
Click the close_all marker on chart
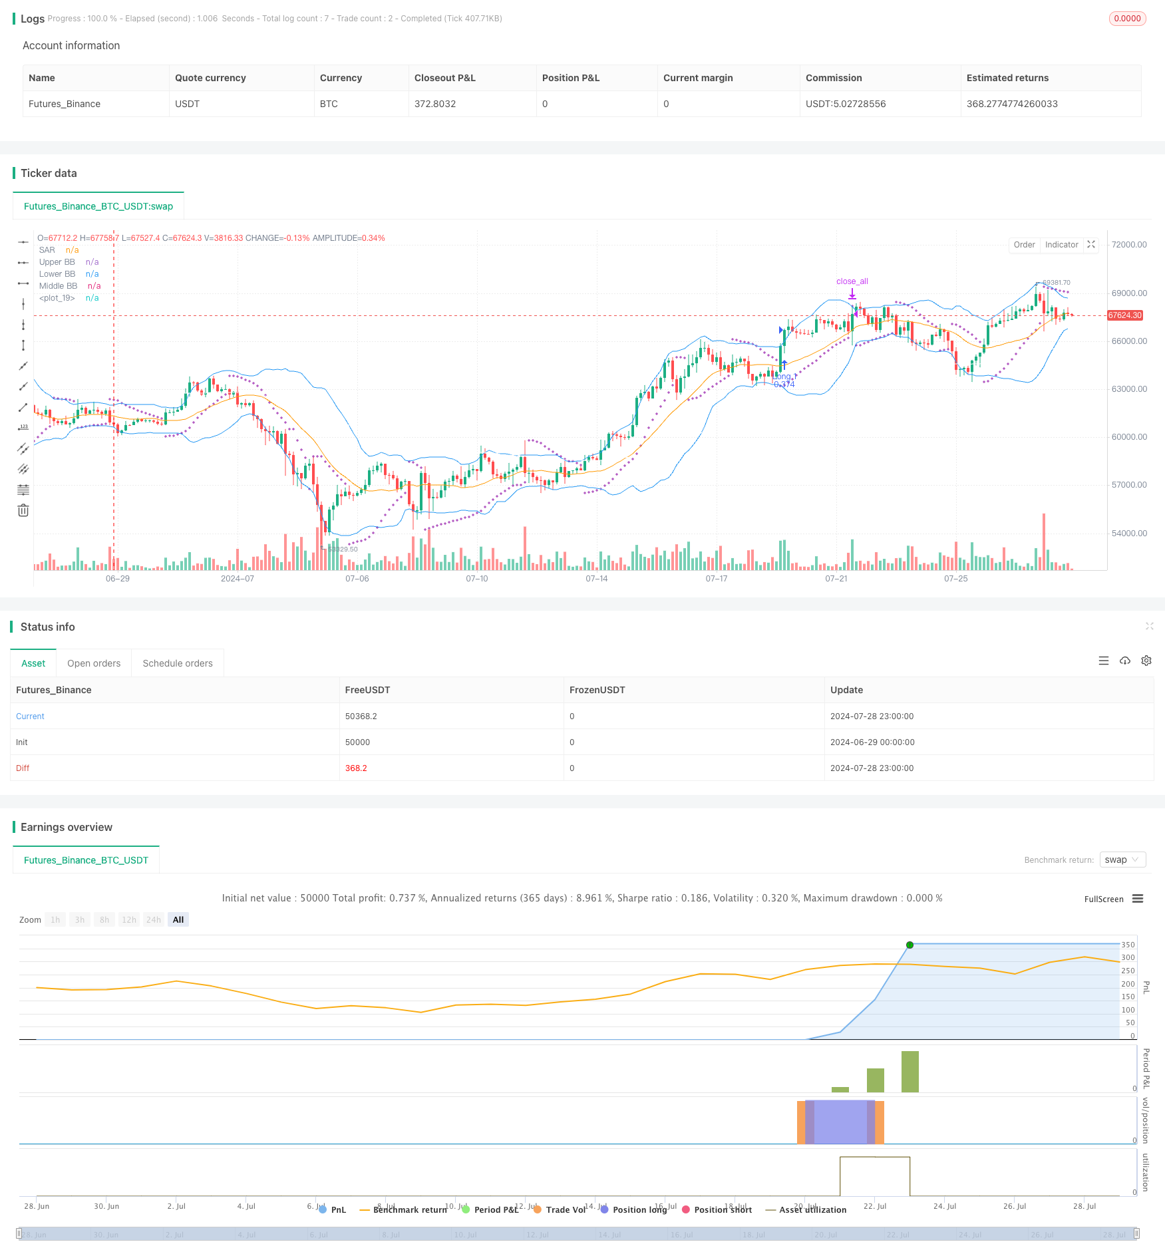[852, 281]
